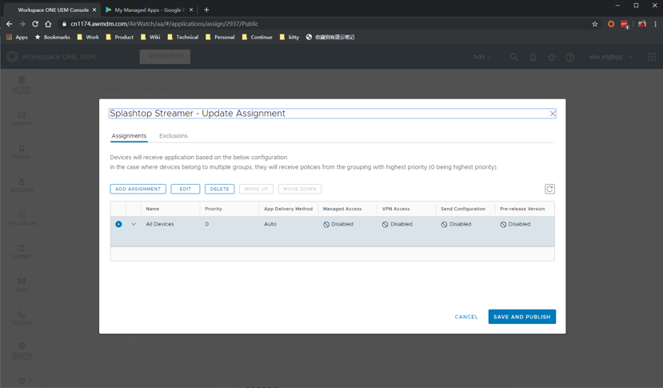
Task: Click the red extension icon in toolbar
Action: click(625, 24)
